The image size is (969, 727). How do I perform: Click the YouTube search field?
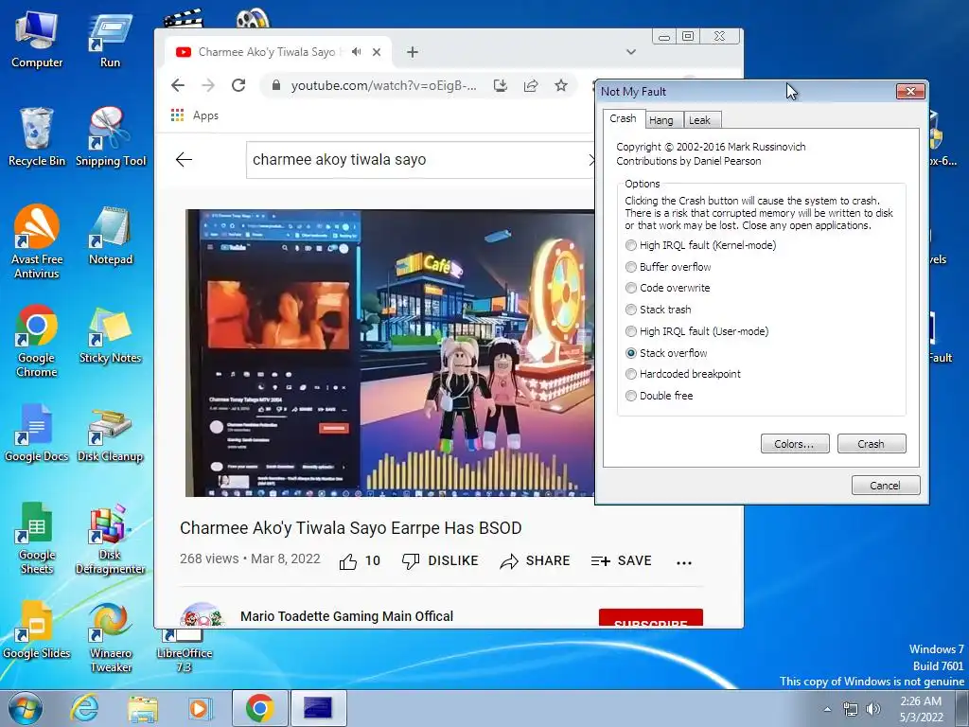click(x=420, y=159)
